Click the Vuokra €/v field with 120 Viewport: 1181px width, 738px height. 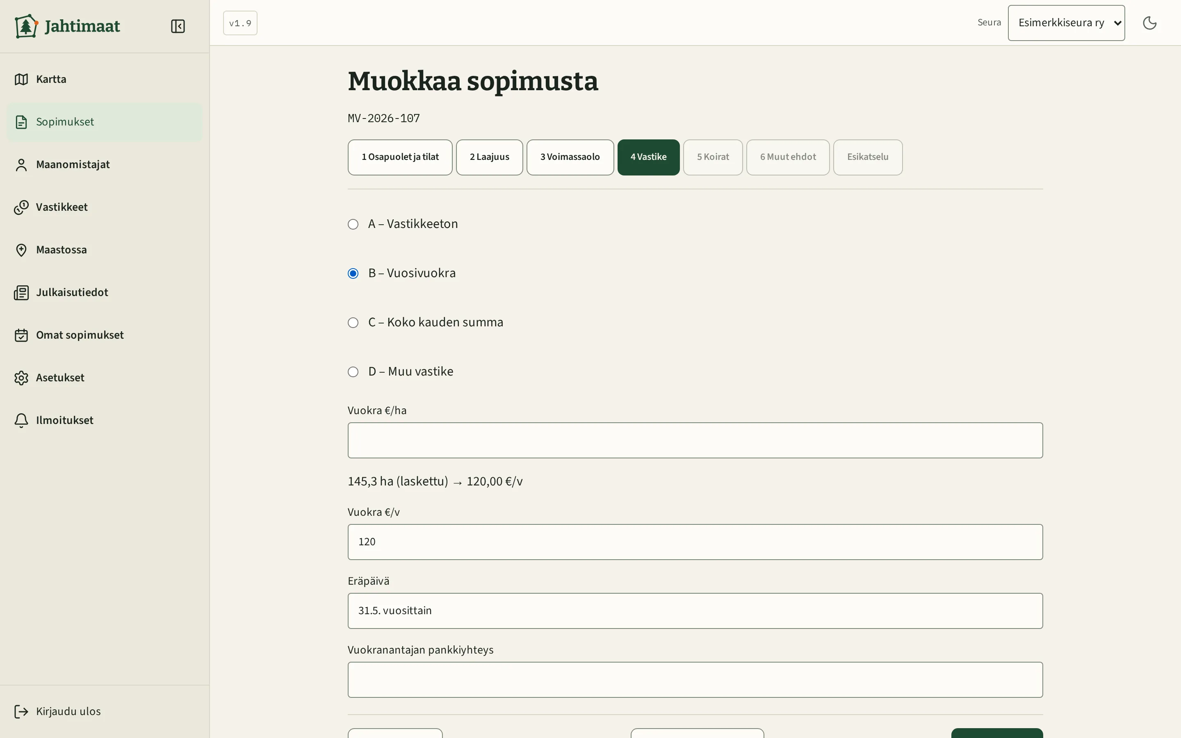click(695, 542)
